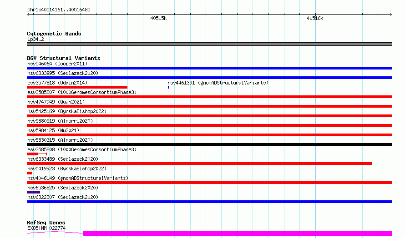Open esv3585807 (1000GenomesConsortiumPhase3) label

(82, 92)
